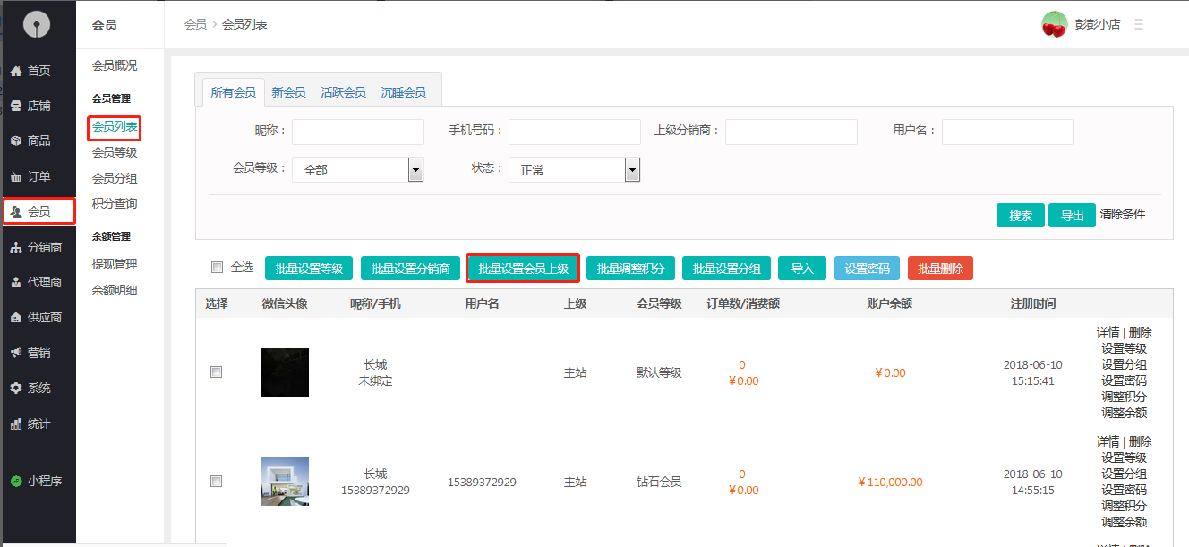Switch to the 沉睡会员 tab
The image size is (1189, 547).
click(403, 92)
